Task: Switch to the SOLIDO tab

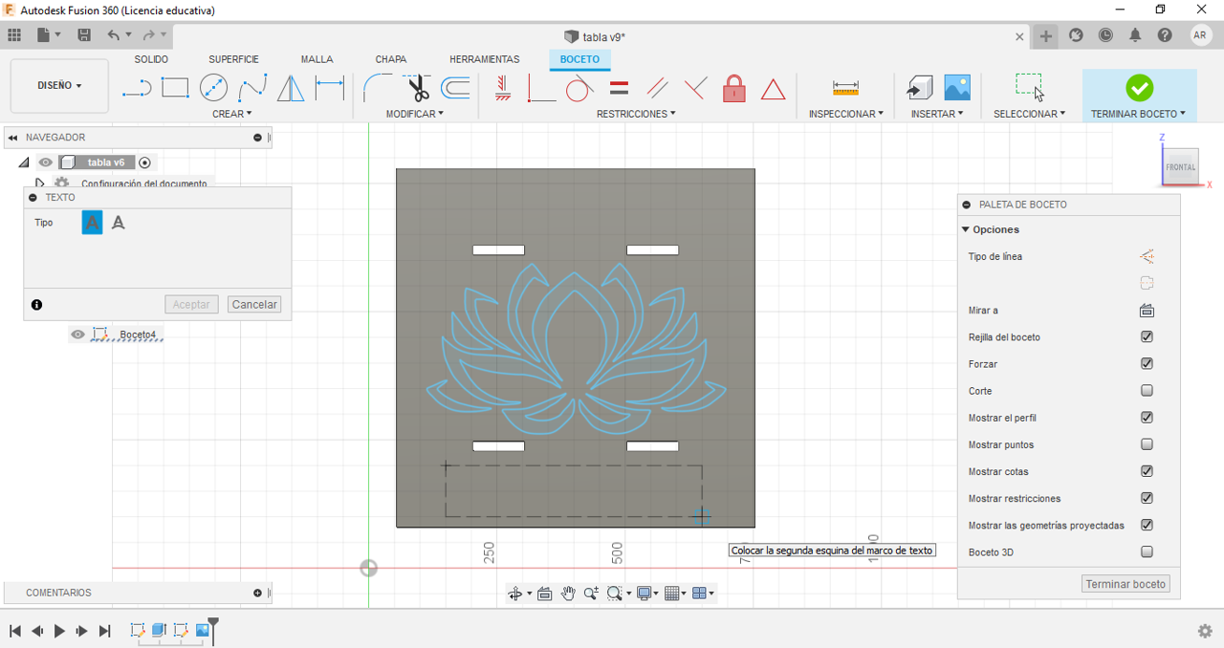Action: click(x=151, y=59)
